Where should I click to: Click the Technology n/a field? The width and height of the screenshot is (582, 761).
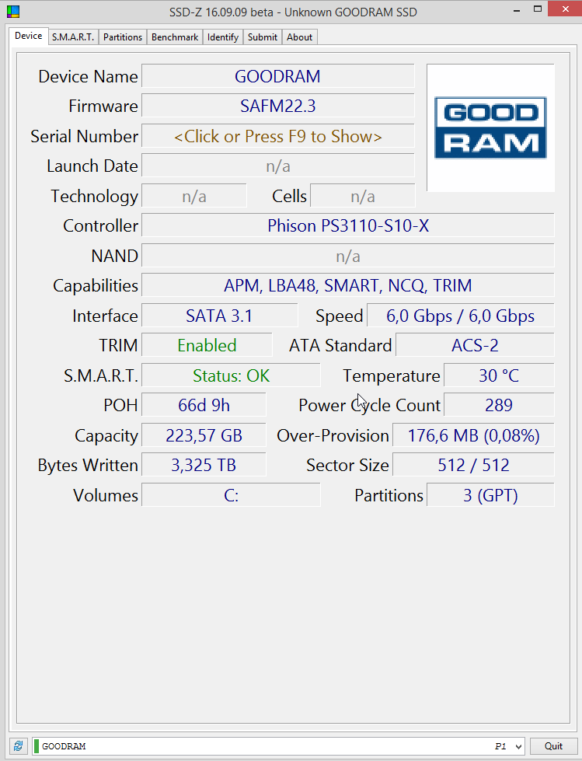[194, 196]
